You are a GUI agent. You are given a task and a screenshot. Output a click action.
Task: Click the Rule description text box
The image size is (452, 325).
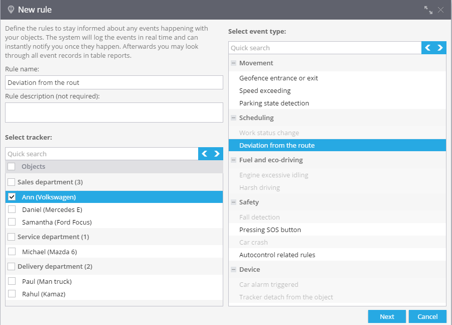114,113
